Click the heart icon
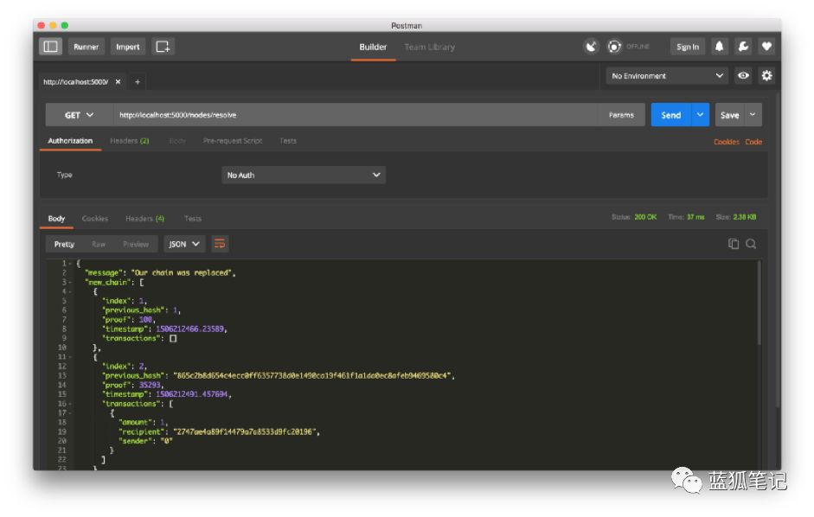Screen dimensions: 814x517 point(766,47)
